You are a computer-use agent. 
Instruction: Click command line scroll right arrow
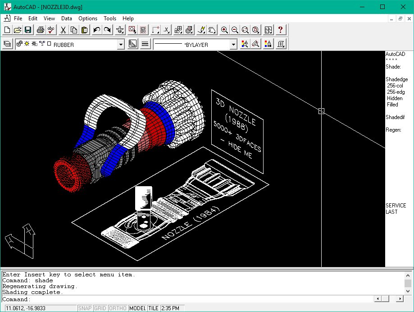400,299
